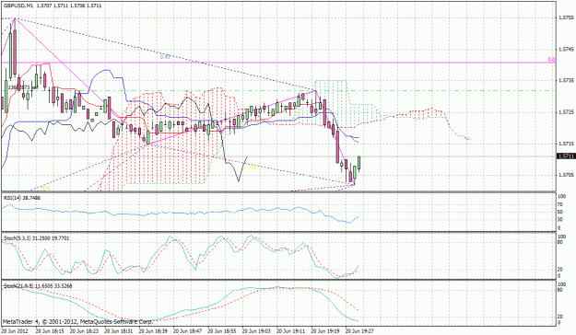Image resolution: width=576 pixels, height=335 pixels.
Task: Click the magenta 0.0 level label
Action: coord(551,60)
